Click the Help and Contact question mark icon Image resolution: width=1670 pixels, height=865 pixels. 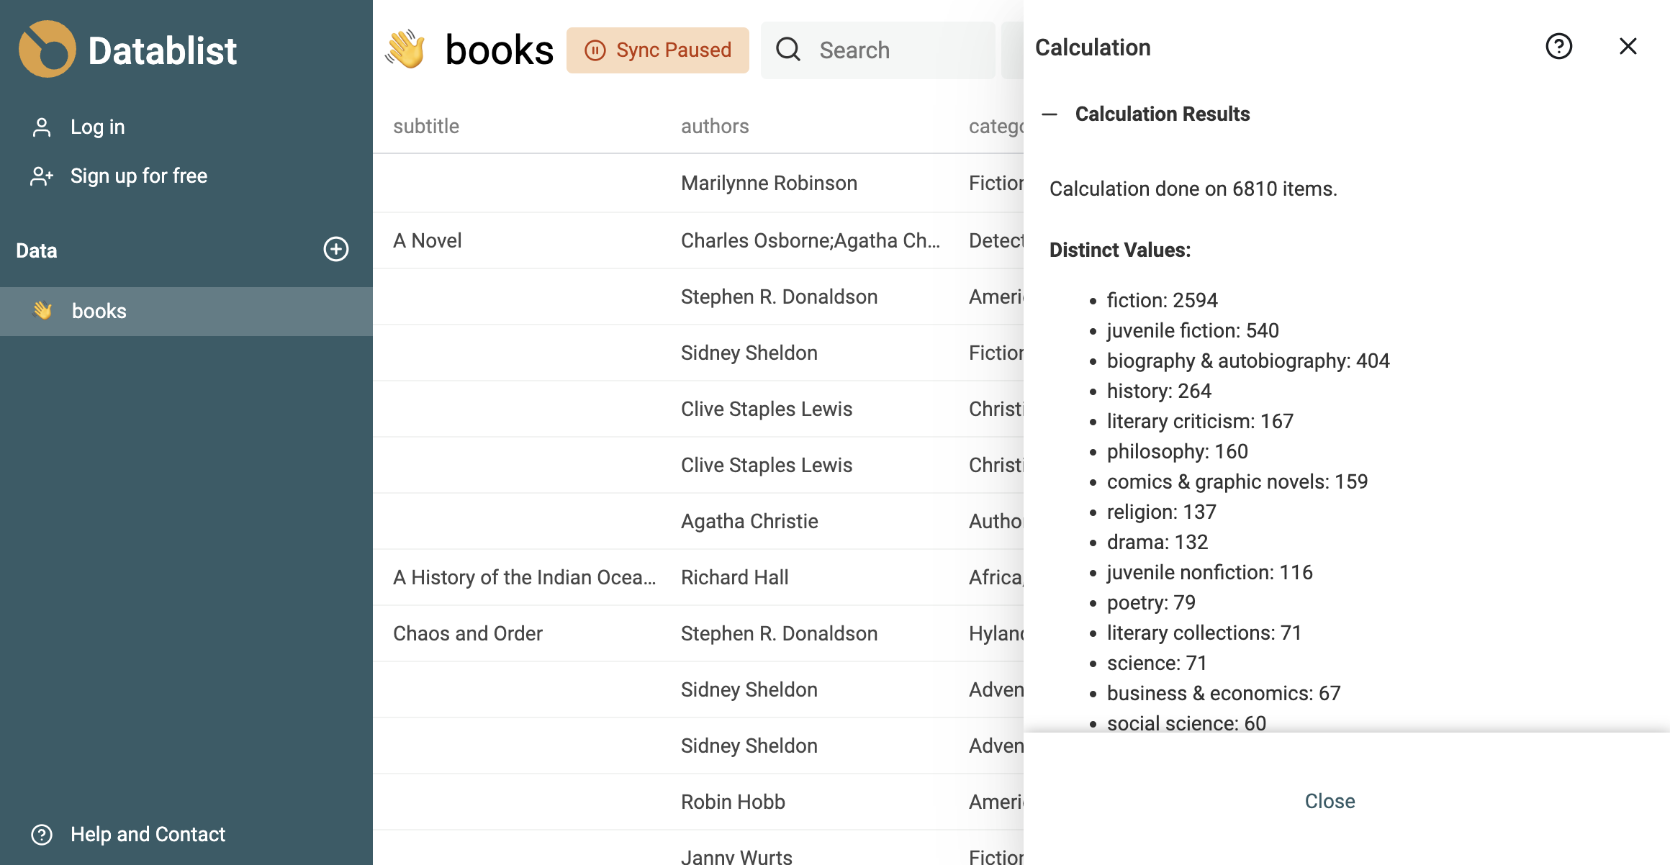[42, 834]
